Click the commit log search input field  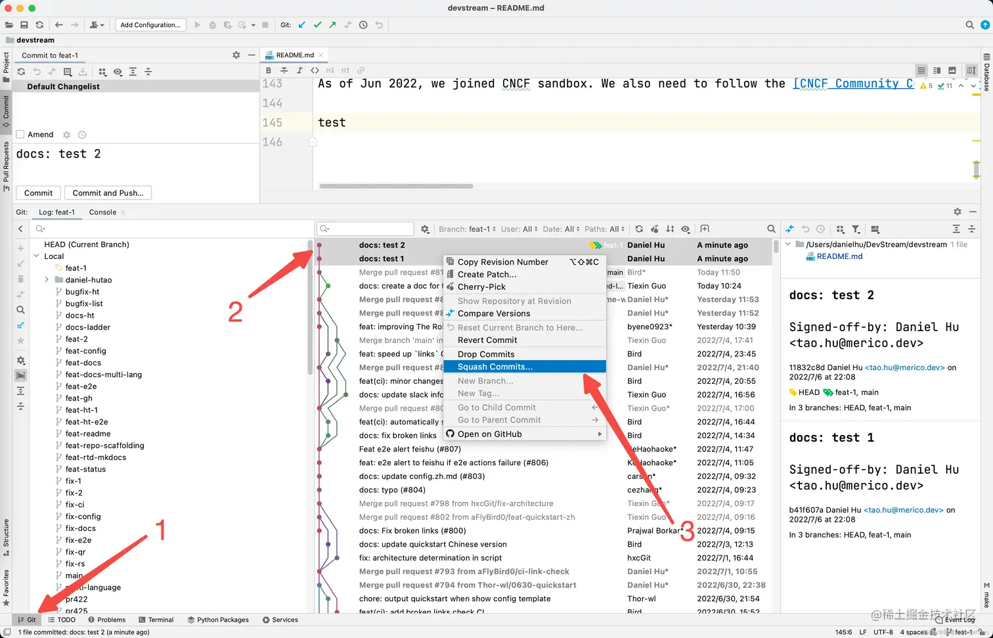(x=365, y=229)
